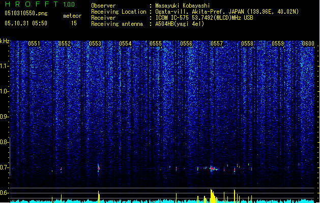Click the 1.0 kHz frequency label

(4, 91)
